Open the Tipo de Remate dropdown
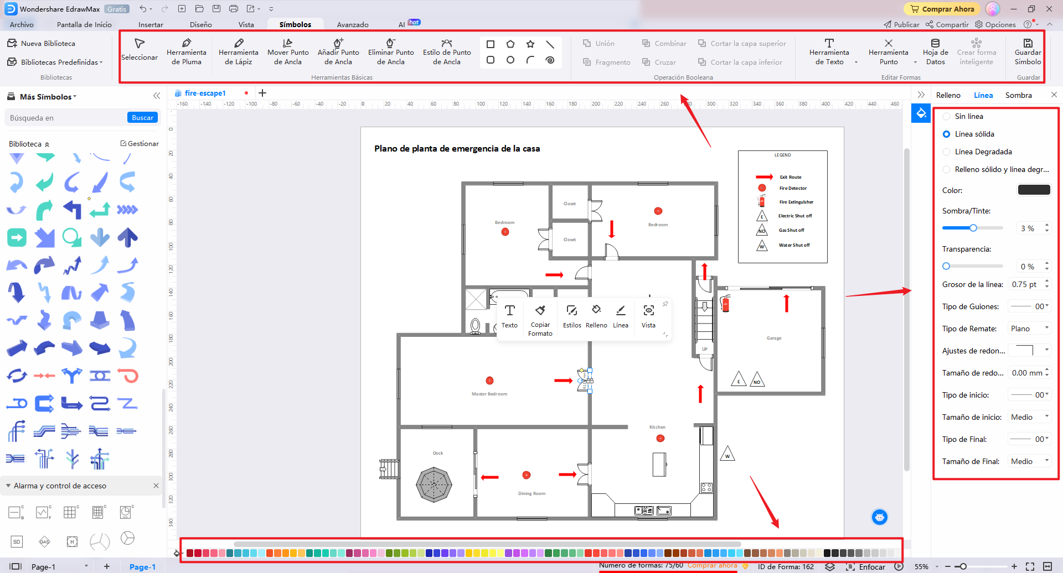 coord(1029,329)
